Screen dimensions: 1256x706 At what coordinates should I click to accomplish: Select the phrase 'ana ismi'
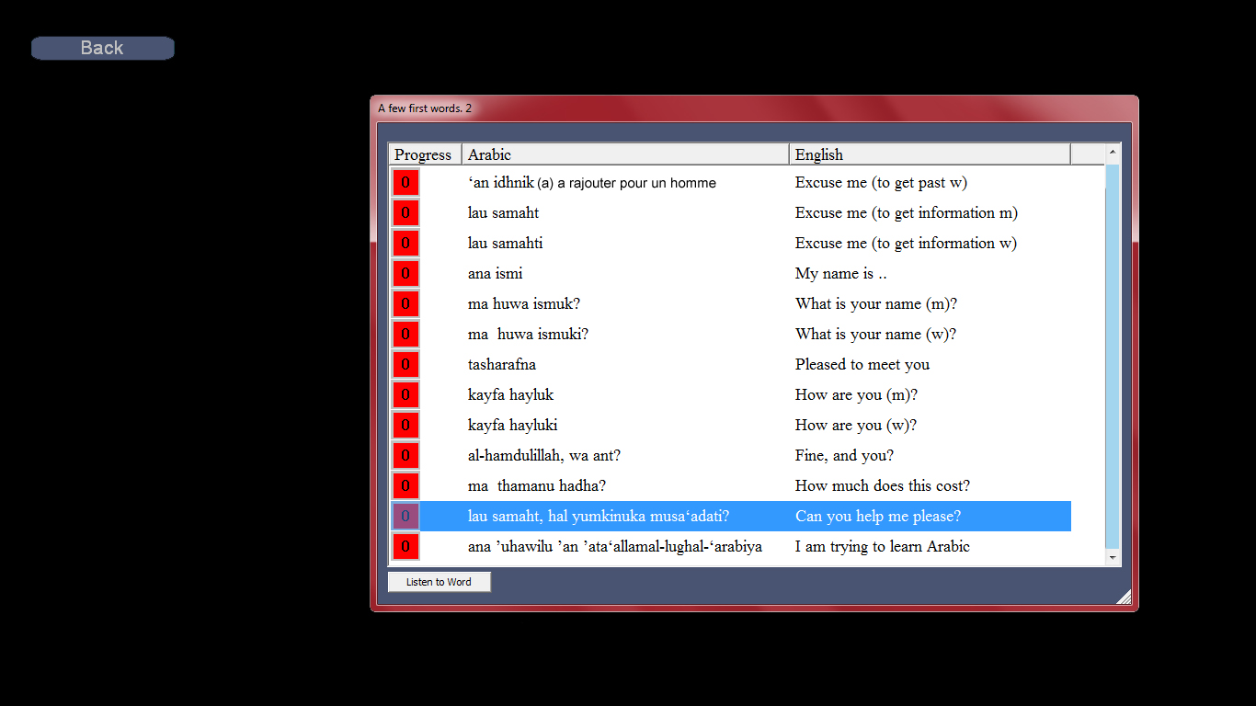tap(495, 274)
